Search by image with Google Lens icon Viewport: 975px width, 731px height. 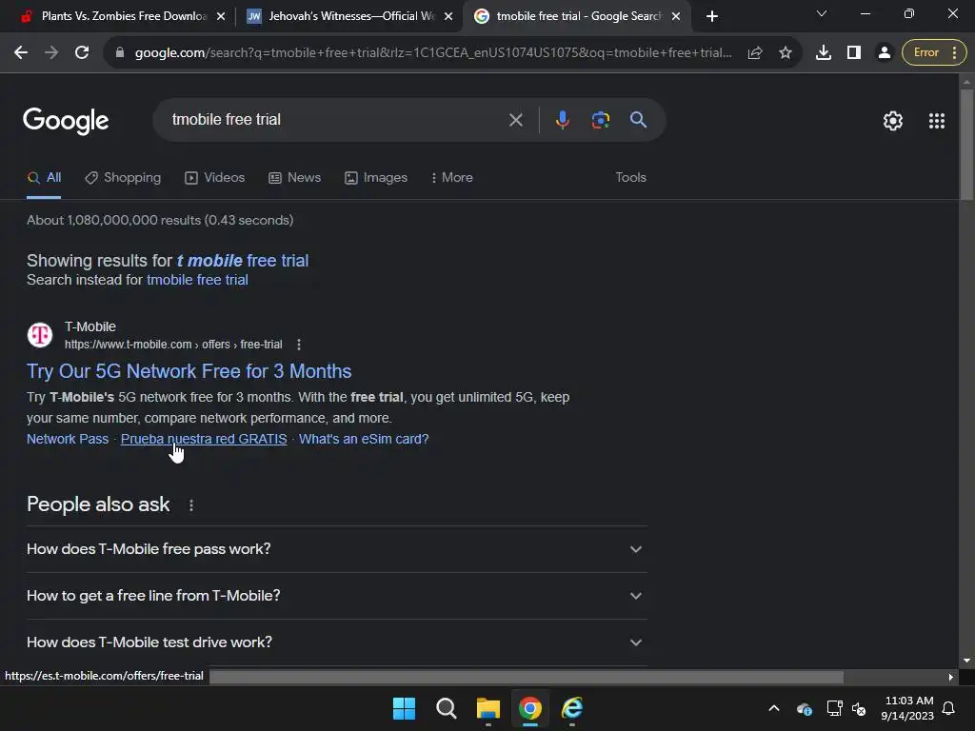[601, 120]
